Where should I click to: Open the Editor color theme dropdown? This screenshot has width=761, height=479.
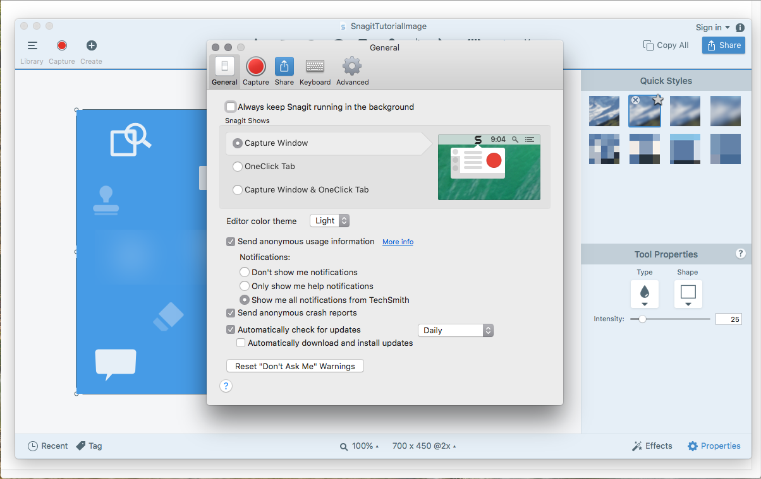[329, 221]
